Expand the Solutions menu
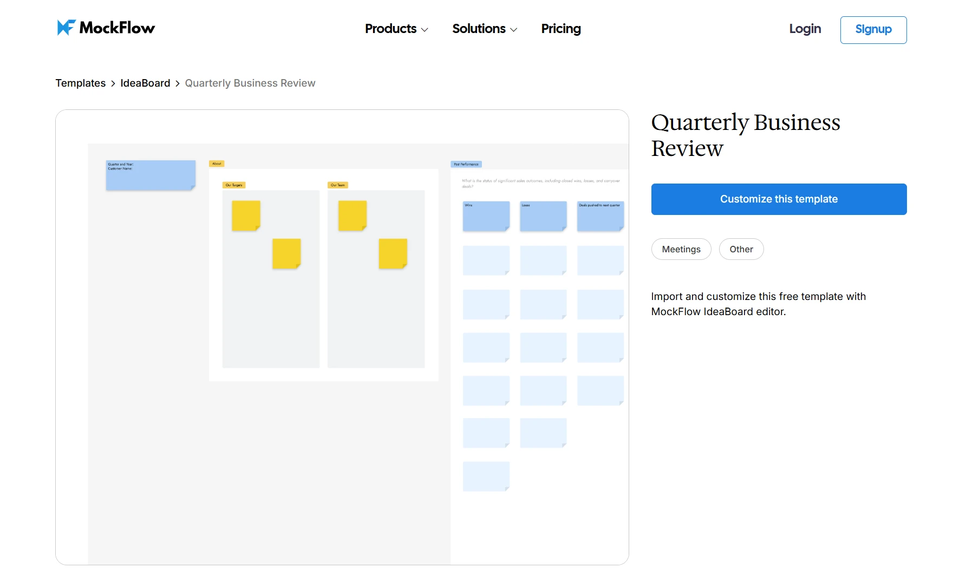The image size is (966, 581). 480,29
